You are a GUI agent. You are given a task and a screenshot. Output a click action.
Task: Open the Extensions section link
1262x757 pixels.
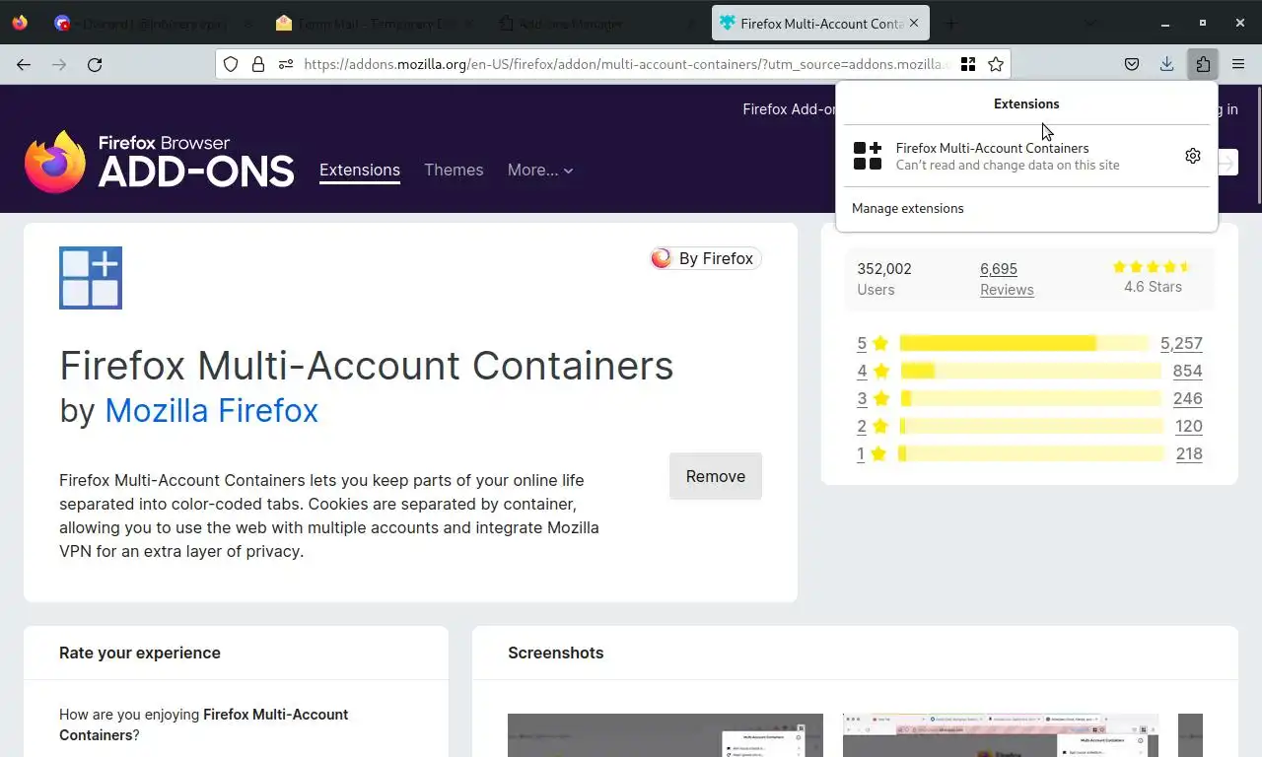point(360,170)
